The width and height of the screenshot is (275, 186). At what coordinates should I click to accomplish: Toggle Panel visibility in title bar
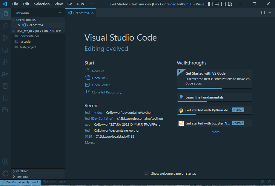pos(217,4)
